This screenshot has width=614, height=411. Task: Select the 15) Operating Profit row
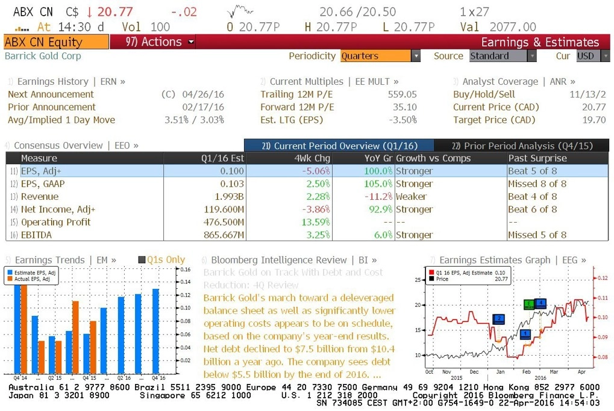307,222
